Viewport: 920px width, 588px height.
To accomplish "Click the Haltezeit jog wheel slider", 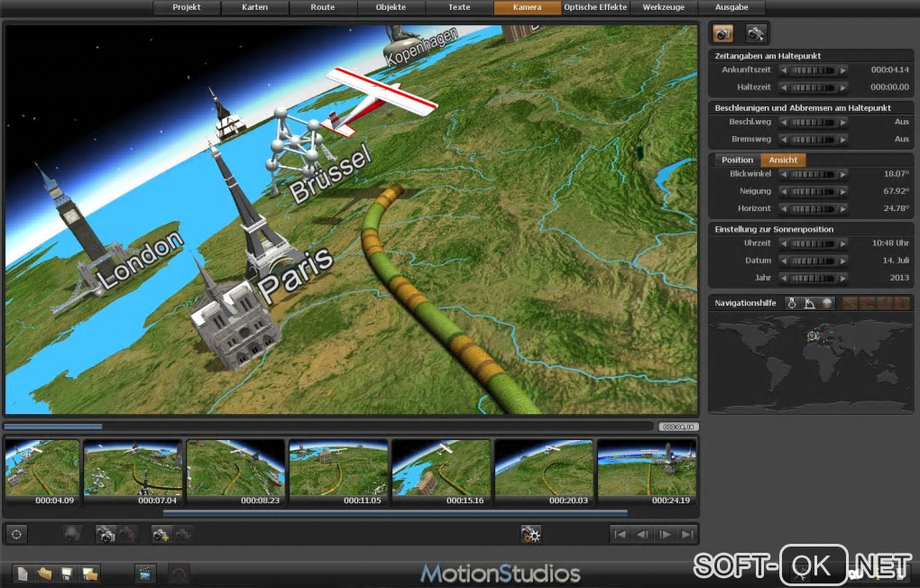I will pyautogui.click(x=814, y=87).
